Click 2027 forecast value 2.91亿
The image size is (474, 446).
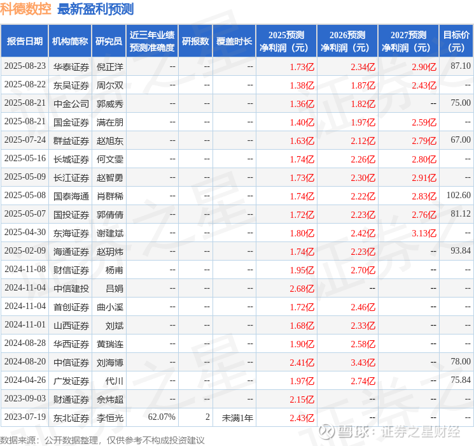(x=424, y=178)
